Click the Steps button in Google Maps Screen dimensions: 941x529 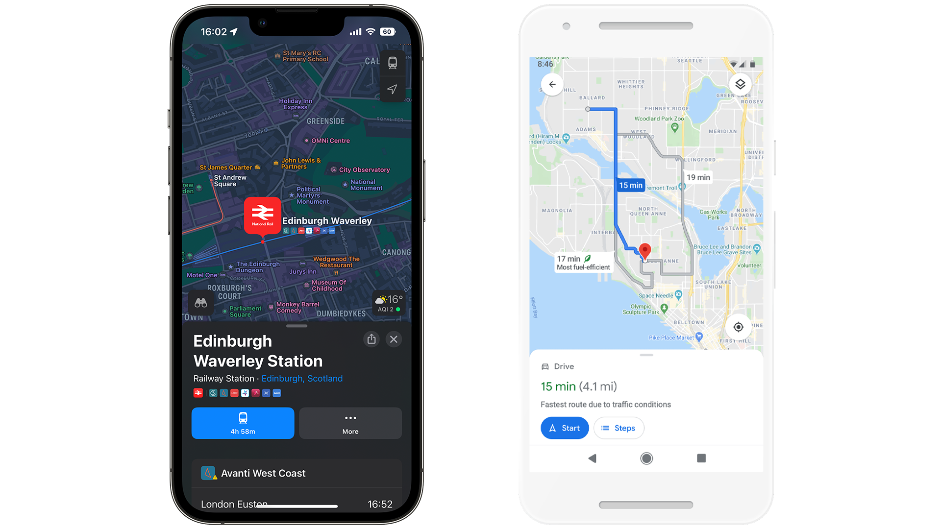coord(617,428)
